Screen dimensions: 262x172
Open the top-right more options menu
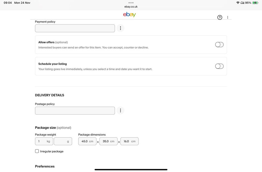[228, 18]
